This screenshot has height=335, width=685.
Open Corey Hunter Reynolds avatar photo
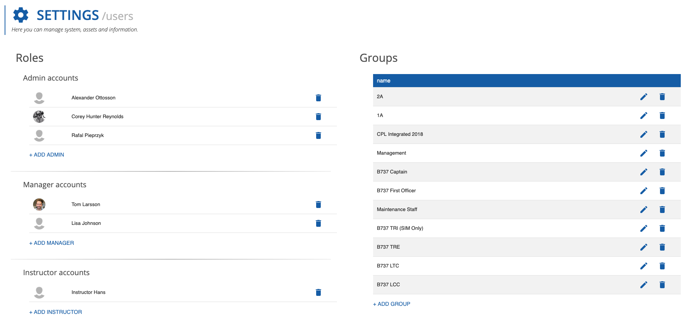click(39, 117)
